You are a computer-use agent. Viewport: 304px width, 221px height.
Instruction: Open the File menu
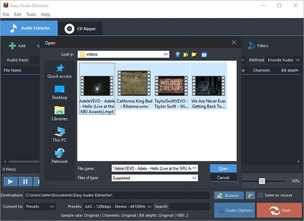click(6, 15)
